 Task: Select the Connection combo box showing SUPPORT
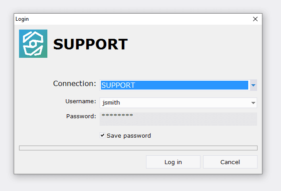174,85
